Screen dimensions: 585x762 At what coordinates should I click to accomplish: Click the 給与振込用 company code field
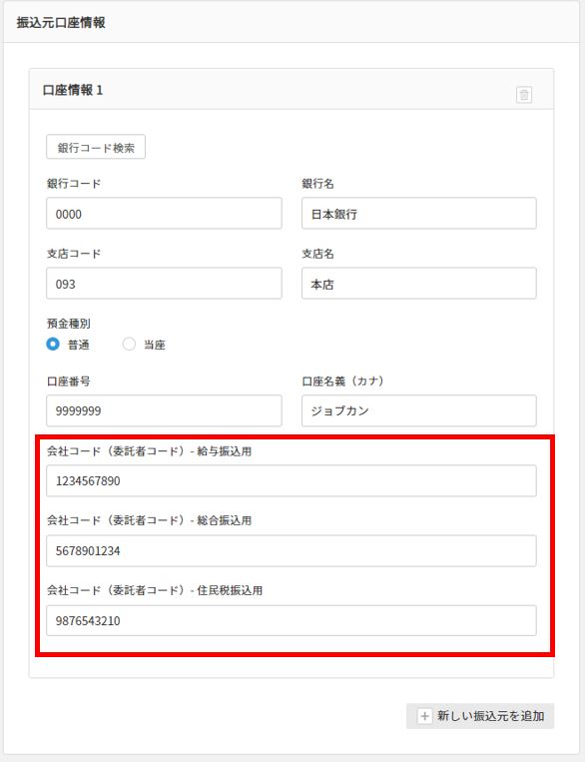[292, 481]
